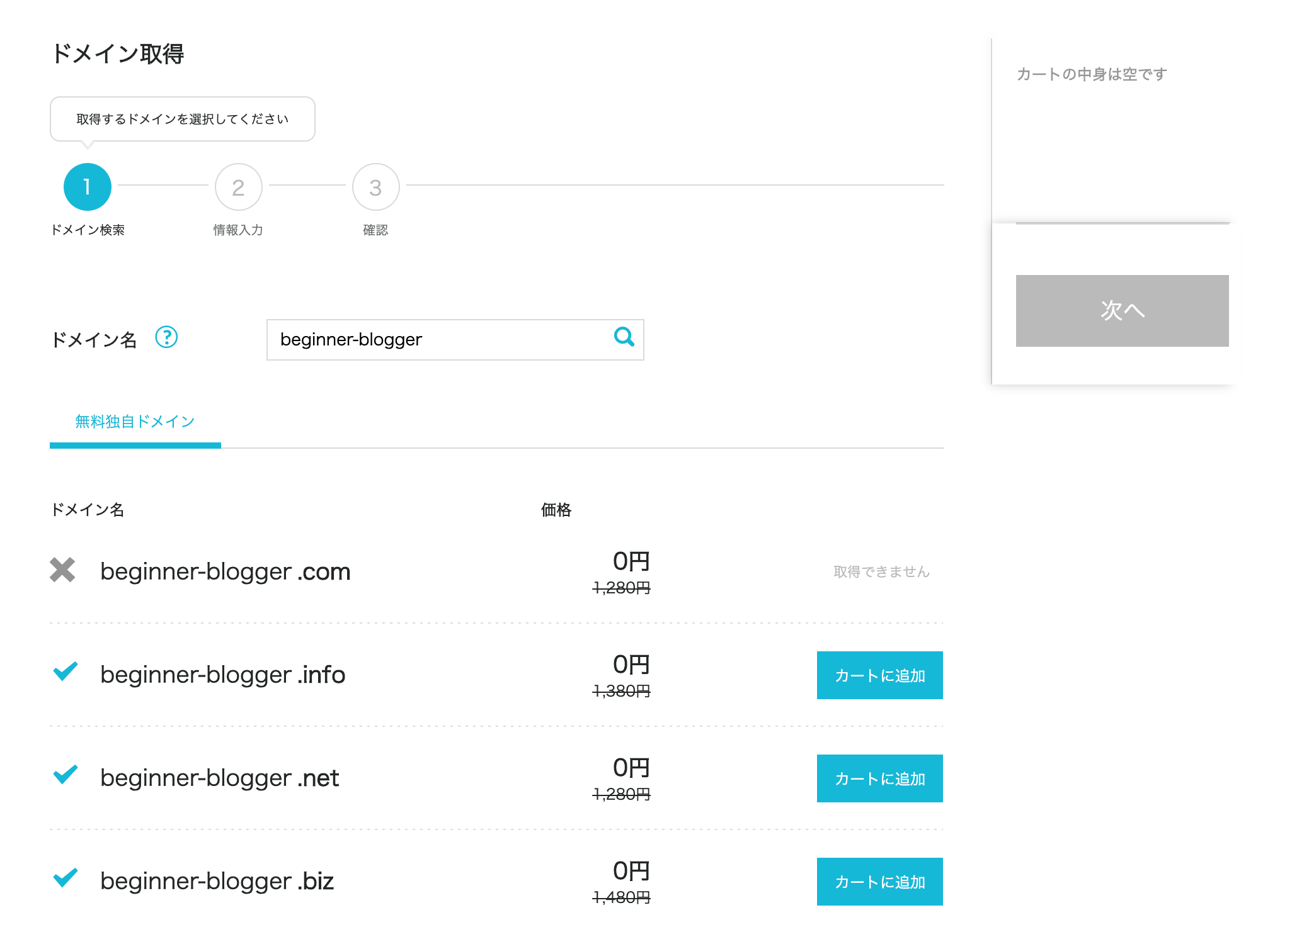Image resolution: width=1292 pixels, height=932 pixels.
Task: Click the beginner-blogger.com domain name text
Action: click(225, 571)
